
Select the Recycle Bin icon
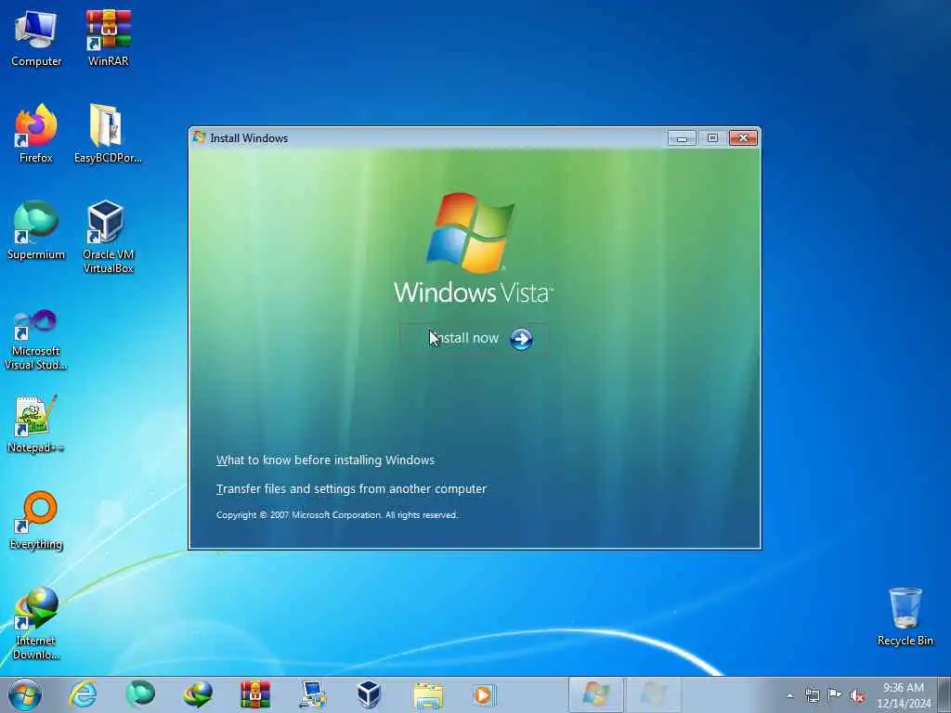tap(905, 617)
